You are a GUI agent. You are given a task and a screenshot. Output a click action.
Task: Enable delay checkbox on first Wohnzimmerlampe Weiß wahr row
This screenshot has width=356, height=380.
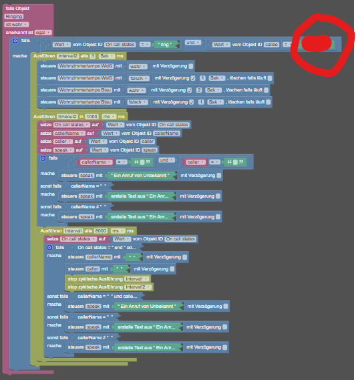[191, 66]
